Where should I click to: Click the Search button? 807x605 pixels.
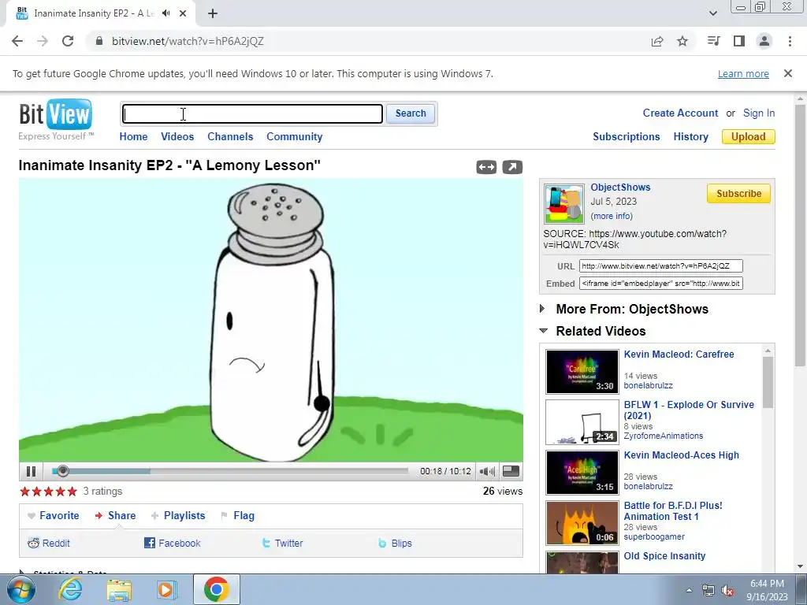pyautogui.click(x=411, y=113)
